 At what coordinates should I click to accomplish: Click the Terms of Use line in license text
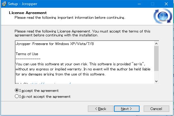(x=27, y=54)
